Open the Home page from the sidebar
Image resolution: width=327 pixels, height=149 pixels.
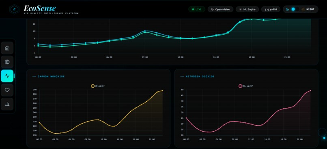[7, 48]
